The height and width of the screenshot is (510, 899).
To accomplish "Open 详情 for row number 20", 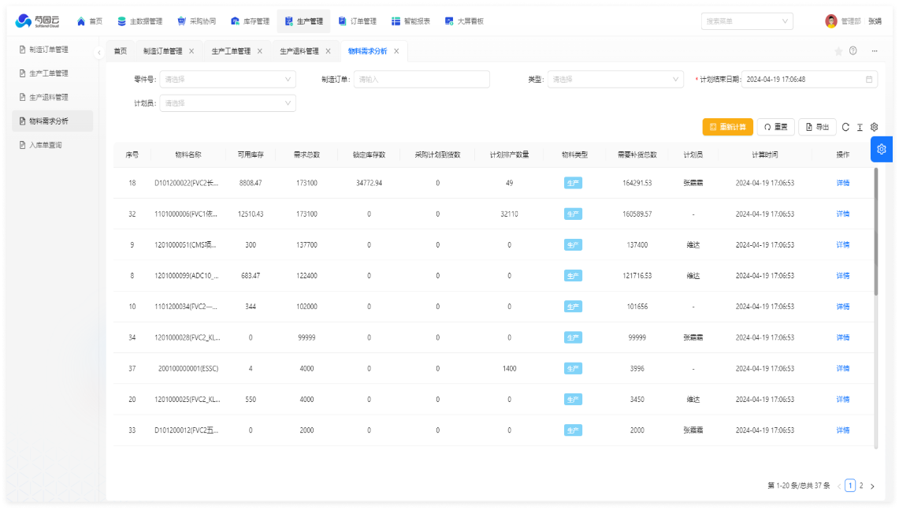I will [x=843, y=400].
